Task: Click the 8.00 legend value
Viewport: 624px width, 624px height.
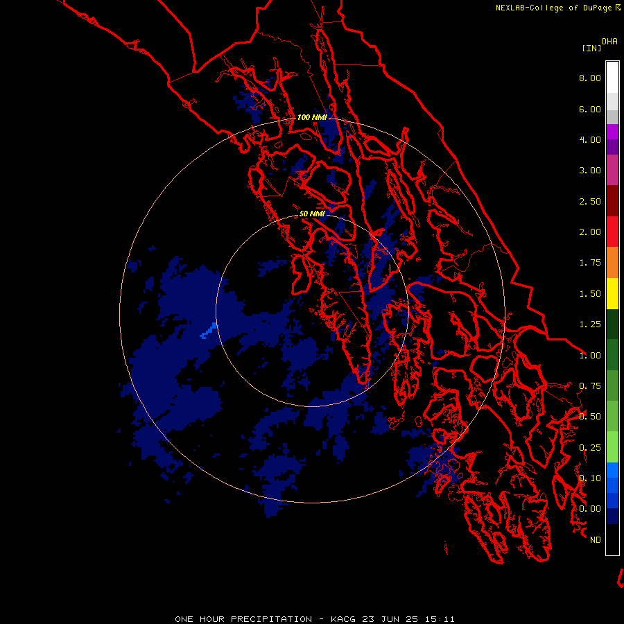Action: coord(590,78)
